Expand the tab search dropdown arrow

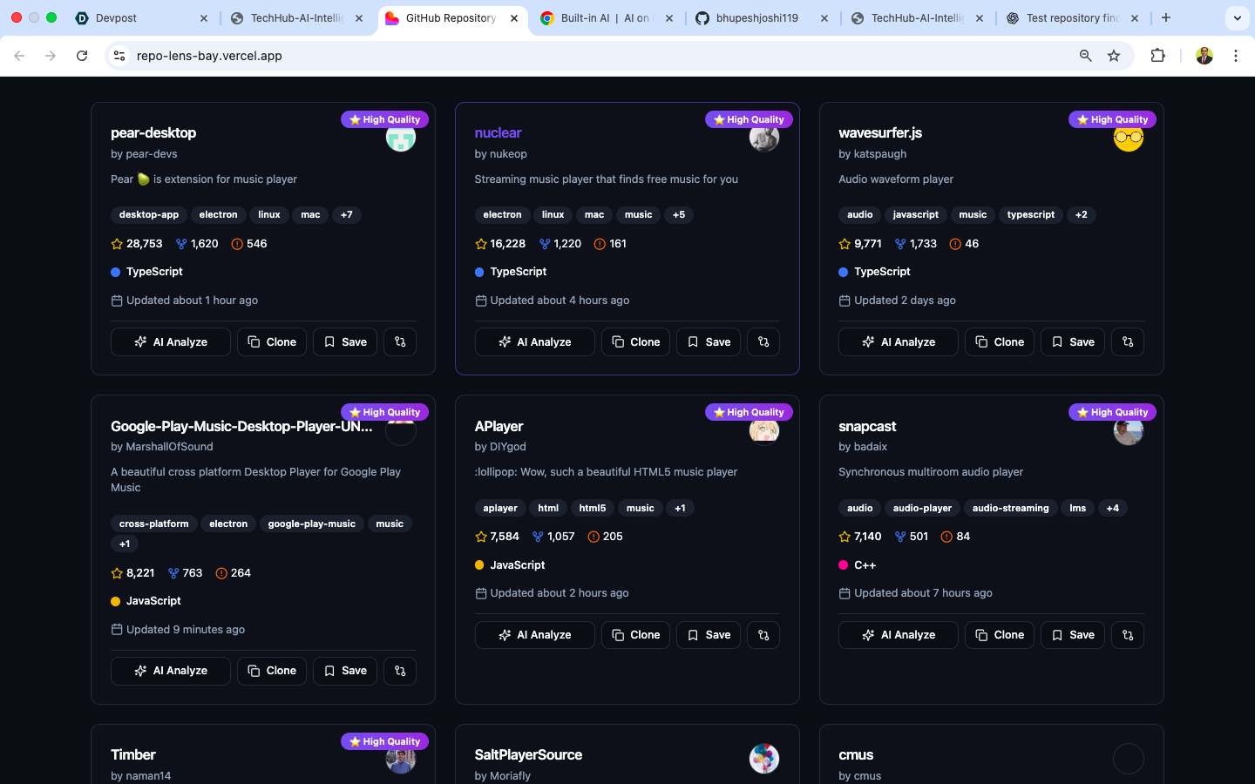point(1238,17)
